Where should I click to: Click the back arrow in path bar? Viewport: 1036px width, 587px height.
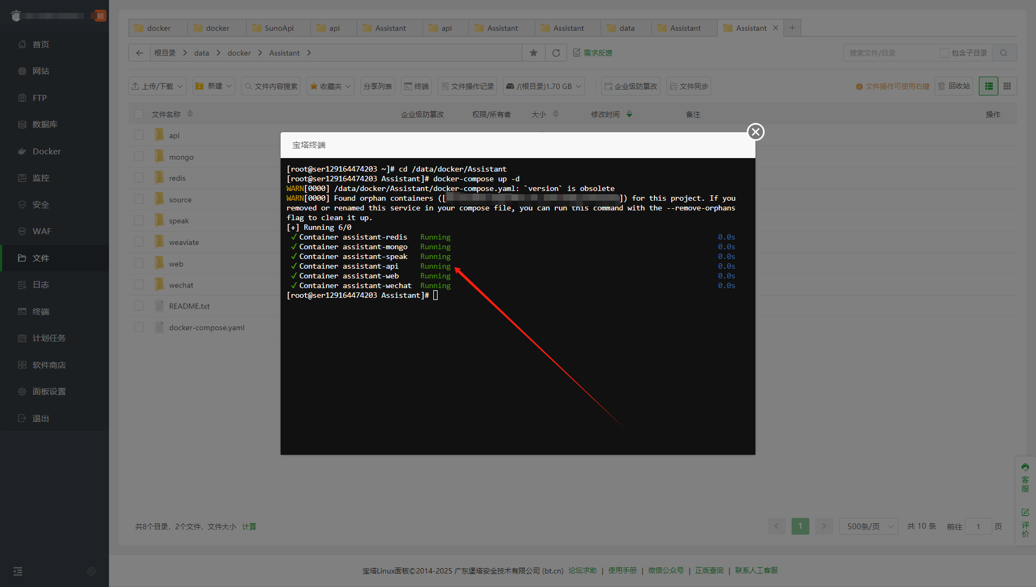pyautogui.click(x=140, y=53)
